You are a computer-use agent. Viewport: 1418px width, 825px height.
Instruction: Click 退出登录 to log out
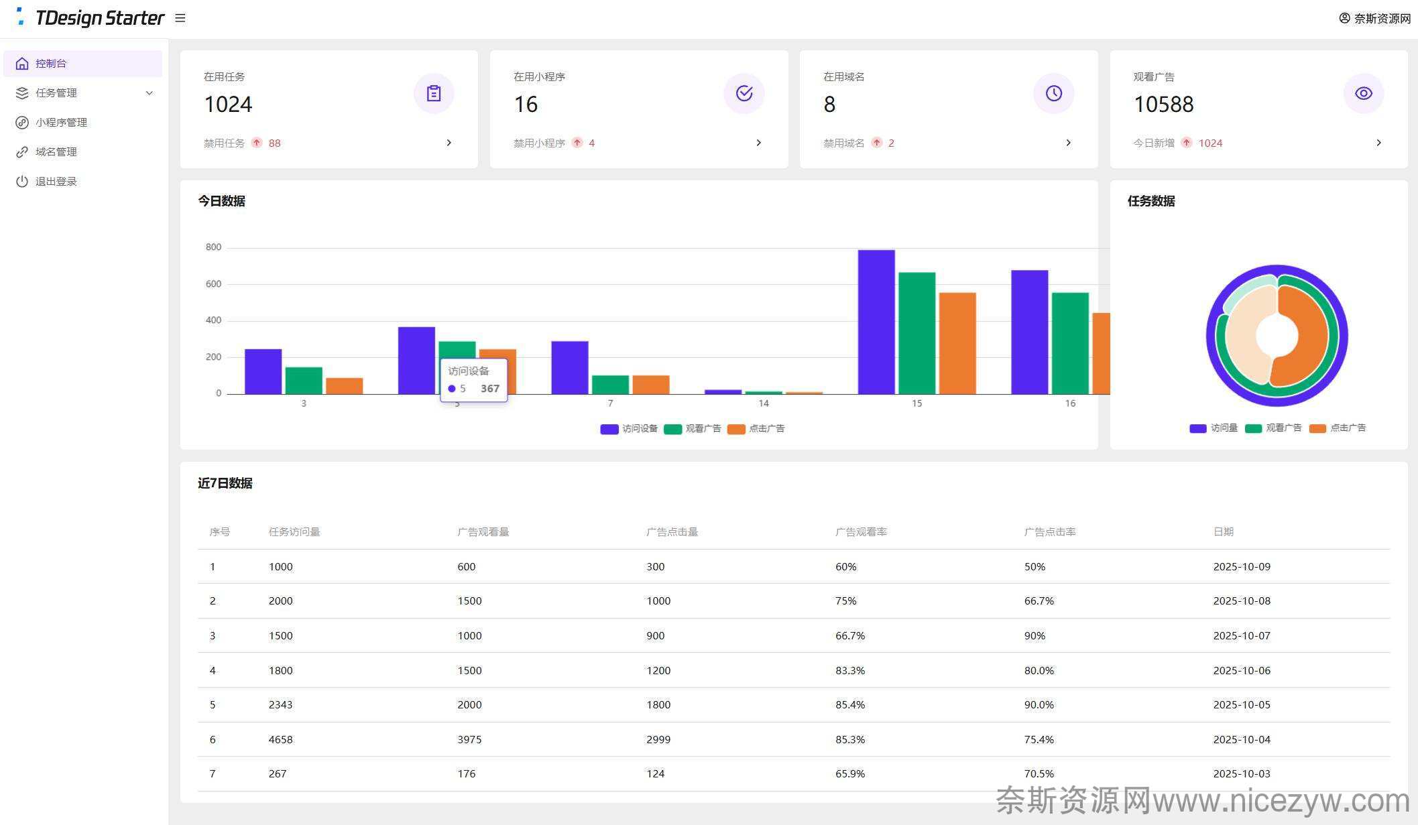56,182
